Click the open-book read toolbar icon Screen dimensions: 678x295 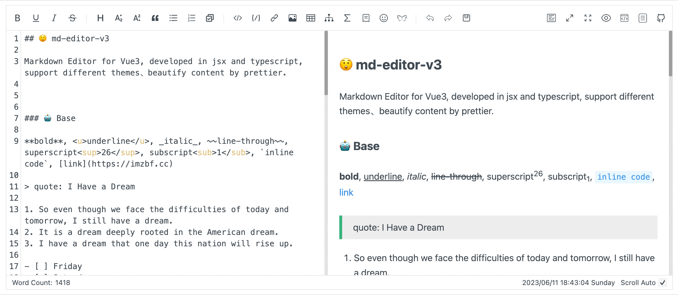pyautogui.click(x=402, y=18)
